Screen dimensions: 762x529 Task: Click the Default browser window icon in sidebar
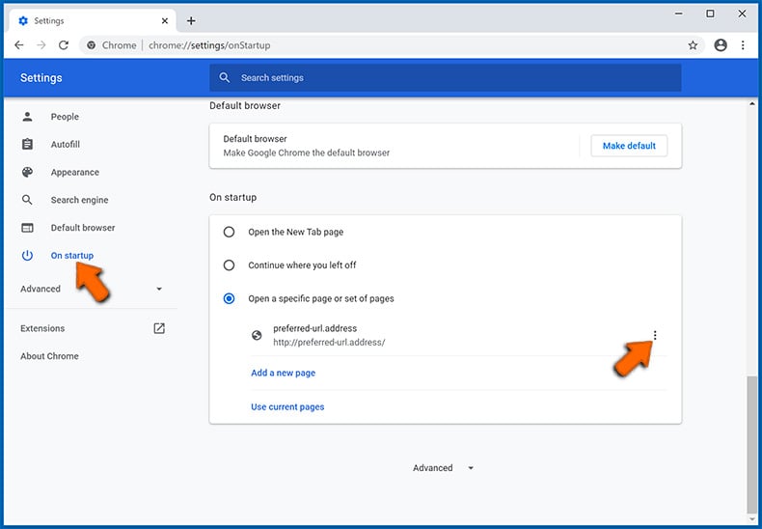[28, 228]
